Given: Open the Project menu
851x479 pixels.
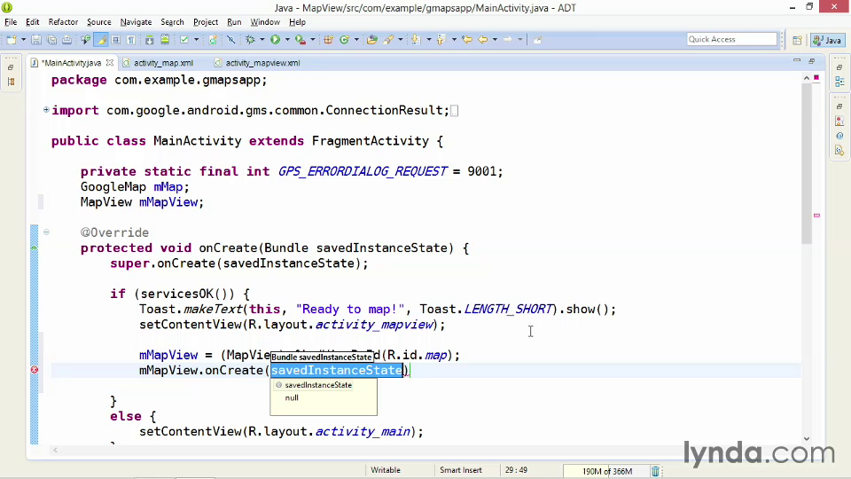Looking at the screenshot, I should tap(206, 22).
